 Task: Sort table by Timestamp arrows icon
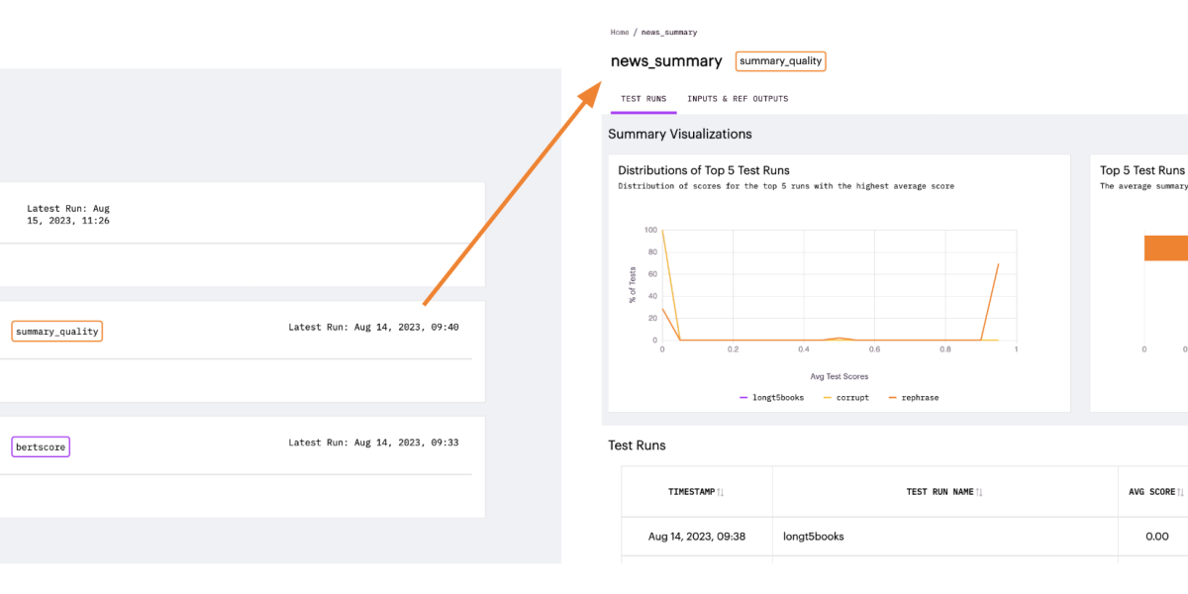(720, 492)
